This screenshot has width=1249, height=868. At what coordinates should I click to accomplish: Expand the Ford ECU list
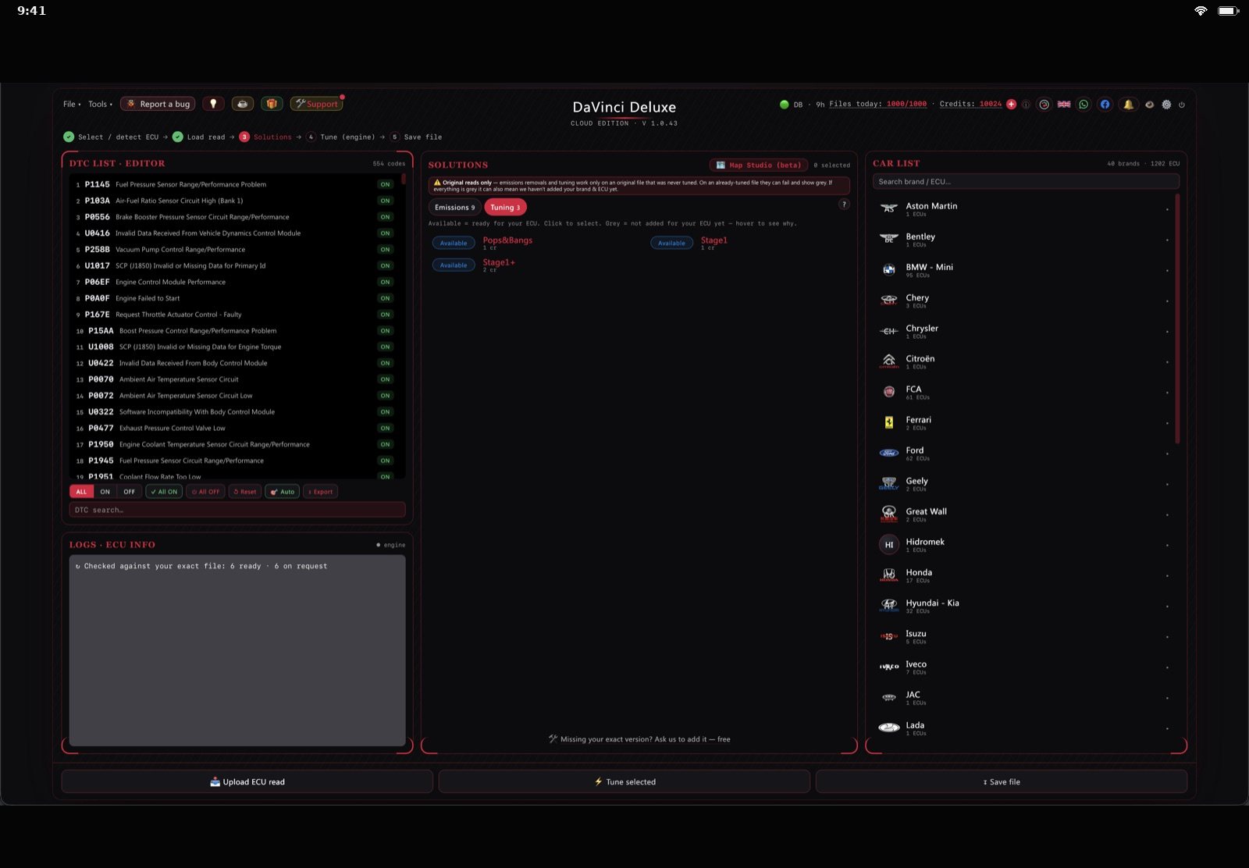1167,454
